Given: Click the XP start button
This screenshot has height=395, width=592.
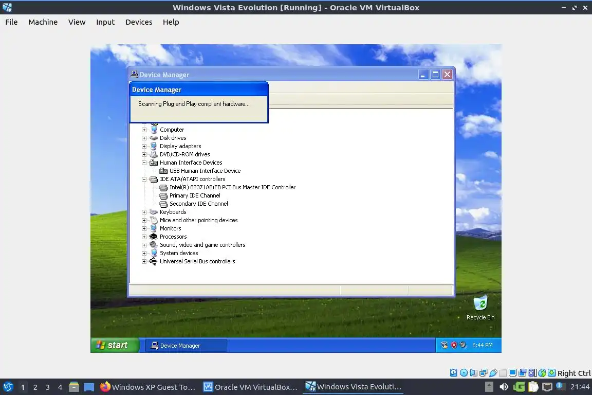Looking at the screenshot, I should 115,346.
